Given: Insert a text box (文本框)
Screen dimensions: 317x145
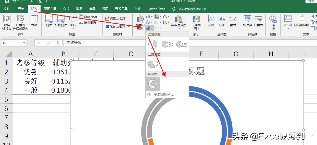Looking at the screenshot, I should (288, 22).
